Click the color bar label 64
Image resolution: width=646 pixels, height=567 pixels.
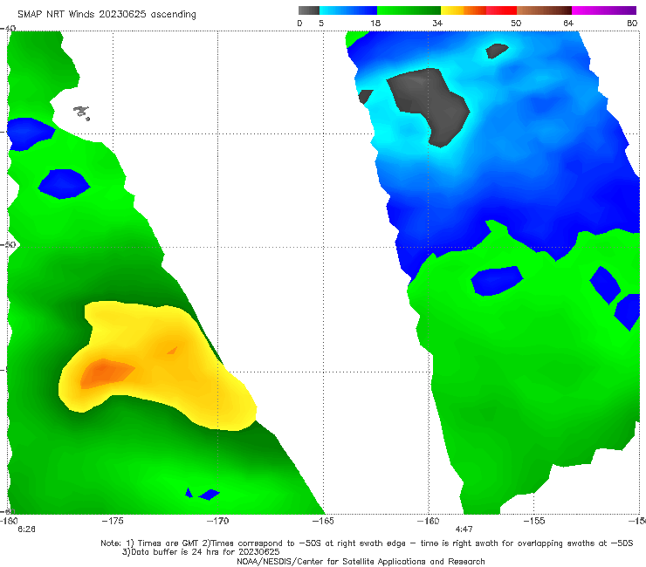[568, 24]
